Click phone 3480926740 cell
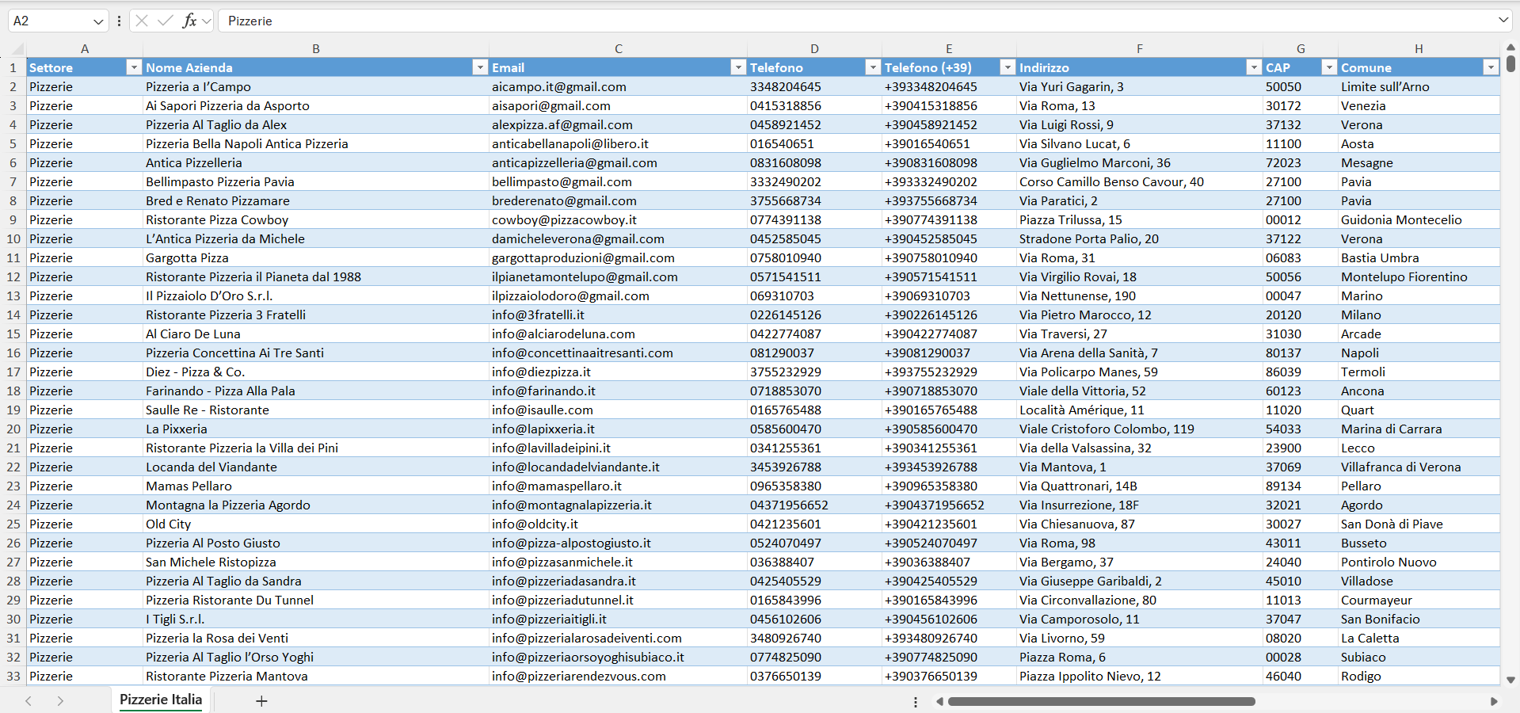The image size is (1520, 713). (814, 638)
